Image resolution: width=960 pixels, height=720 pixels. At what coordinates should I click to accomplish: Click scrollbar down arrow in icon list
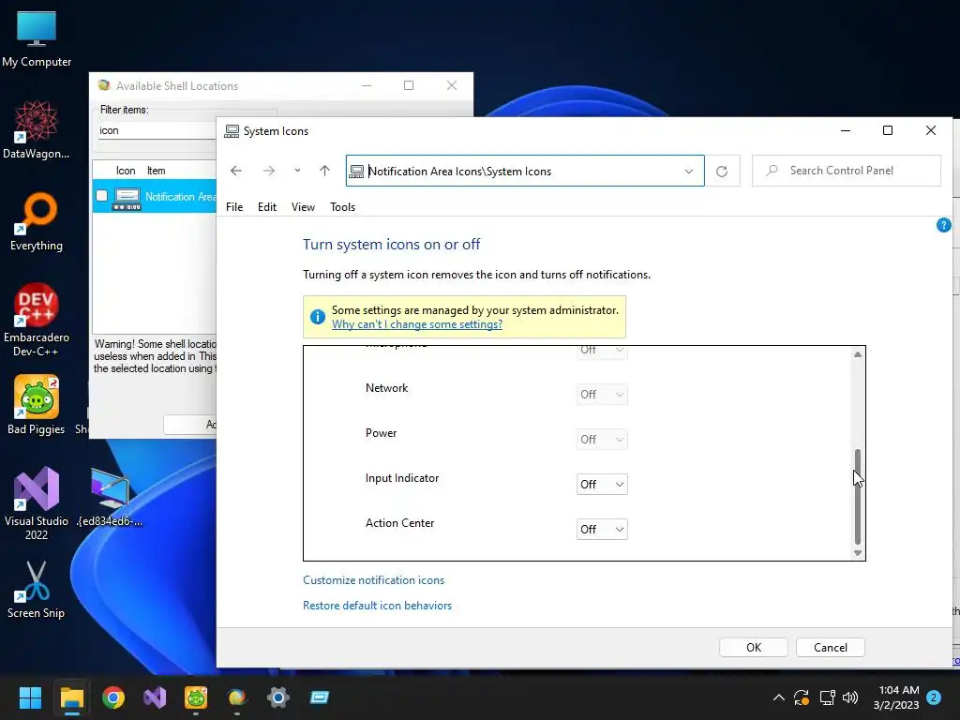tap(858, 553)
